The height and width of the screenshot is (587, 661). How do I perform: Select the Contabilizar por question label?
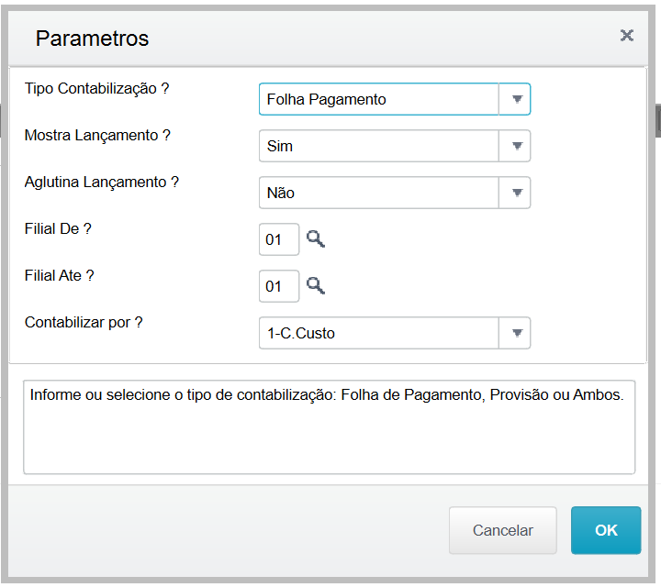(84, 323)
